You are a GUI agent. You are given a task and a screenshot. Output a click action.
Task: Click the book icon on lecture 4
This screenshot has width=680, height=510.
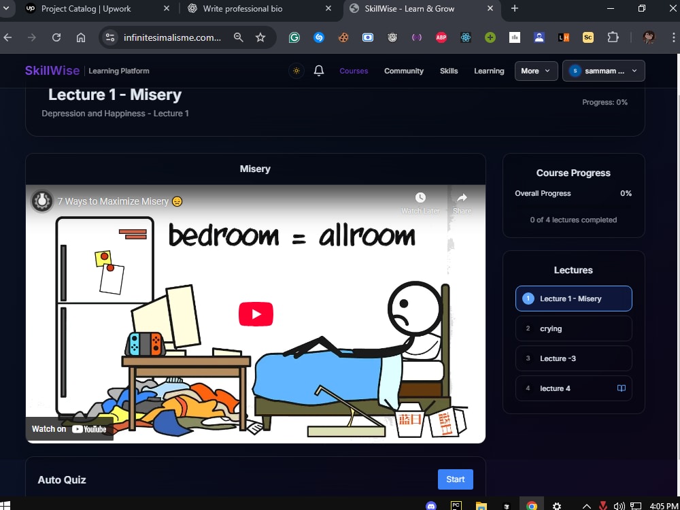point(621,388)
